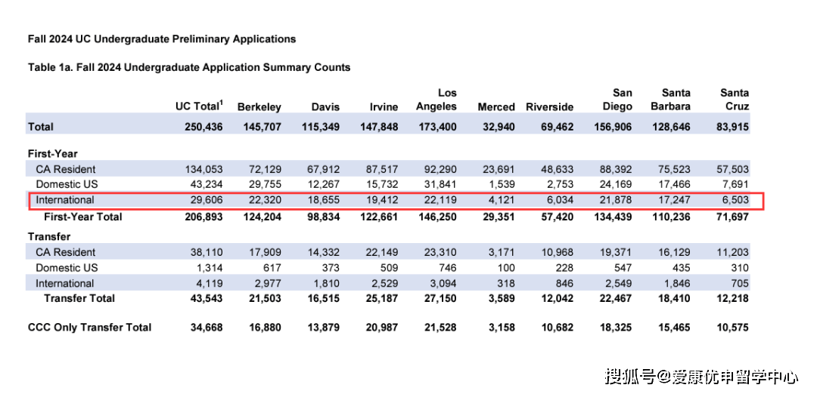Click the value 134,053 in UC Total
This screenshot has width=817, height=394.
click(204, 169)
